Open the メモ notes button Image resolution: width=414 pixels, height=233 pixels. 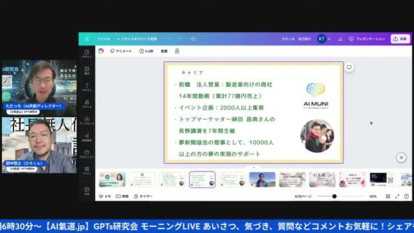[105, 196]
